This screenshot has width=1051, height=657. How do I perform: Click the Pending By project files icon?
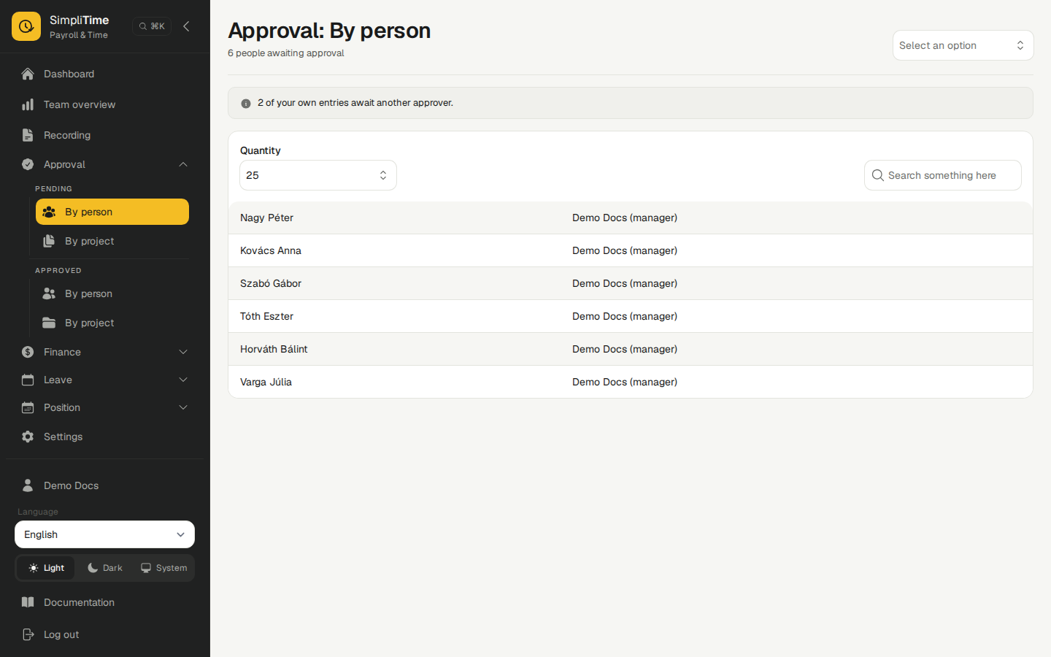point(49,241)
